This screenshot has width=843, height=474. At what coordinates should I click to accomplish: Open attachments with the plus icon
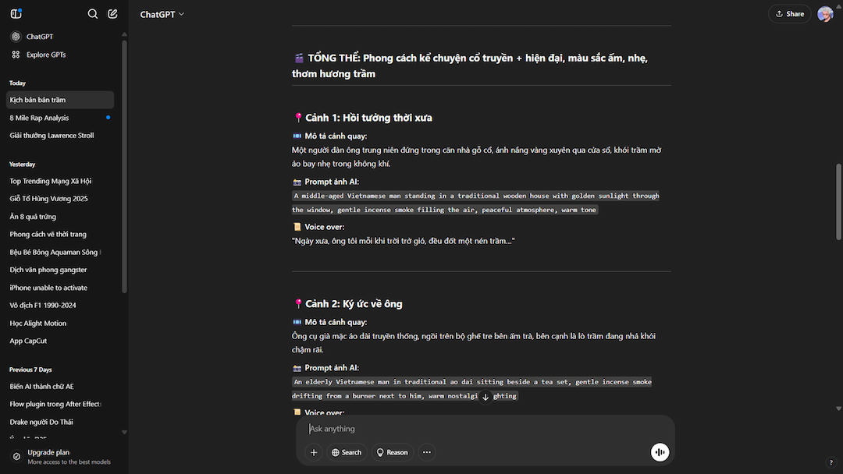point(314,452)
